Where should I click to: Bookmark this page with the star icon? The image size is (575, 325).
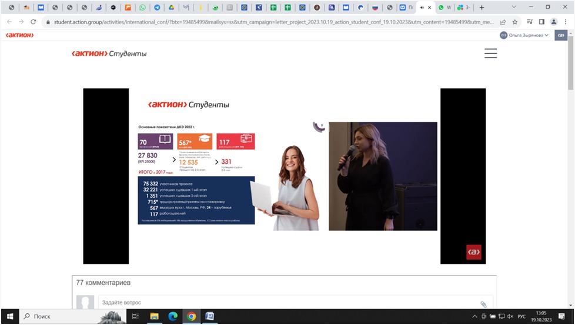[515, 22]
